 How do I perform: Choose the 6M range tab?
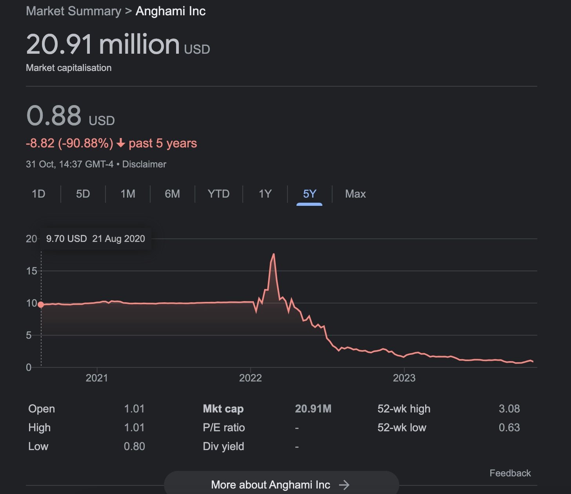(x=173, y=194)
